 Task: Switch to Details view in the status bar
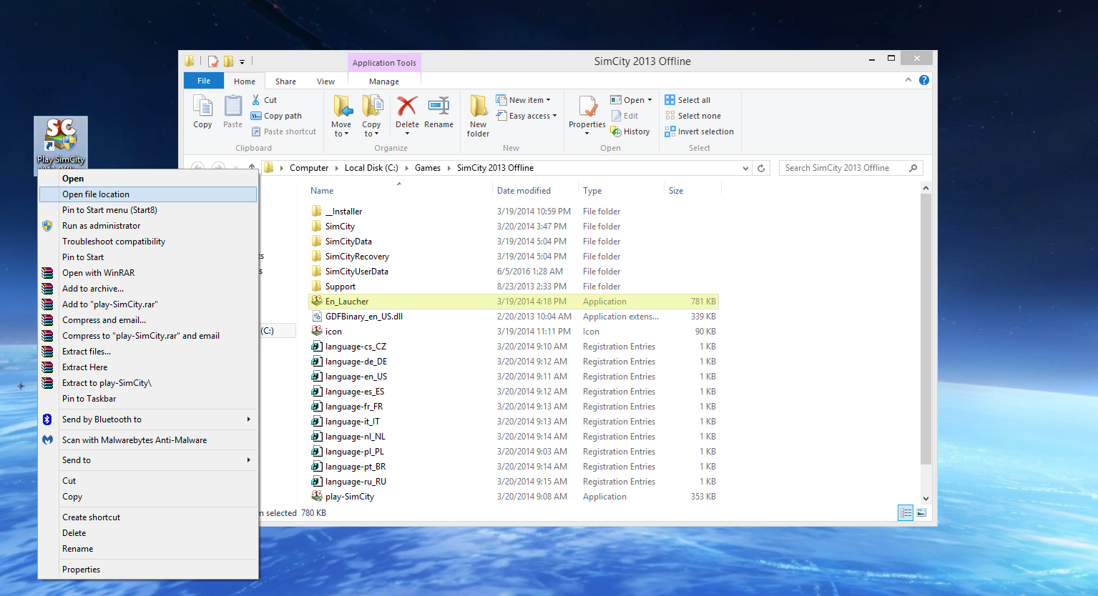pyautogui.click(x=905, y=512)
